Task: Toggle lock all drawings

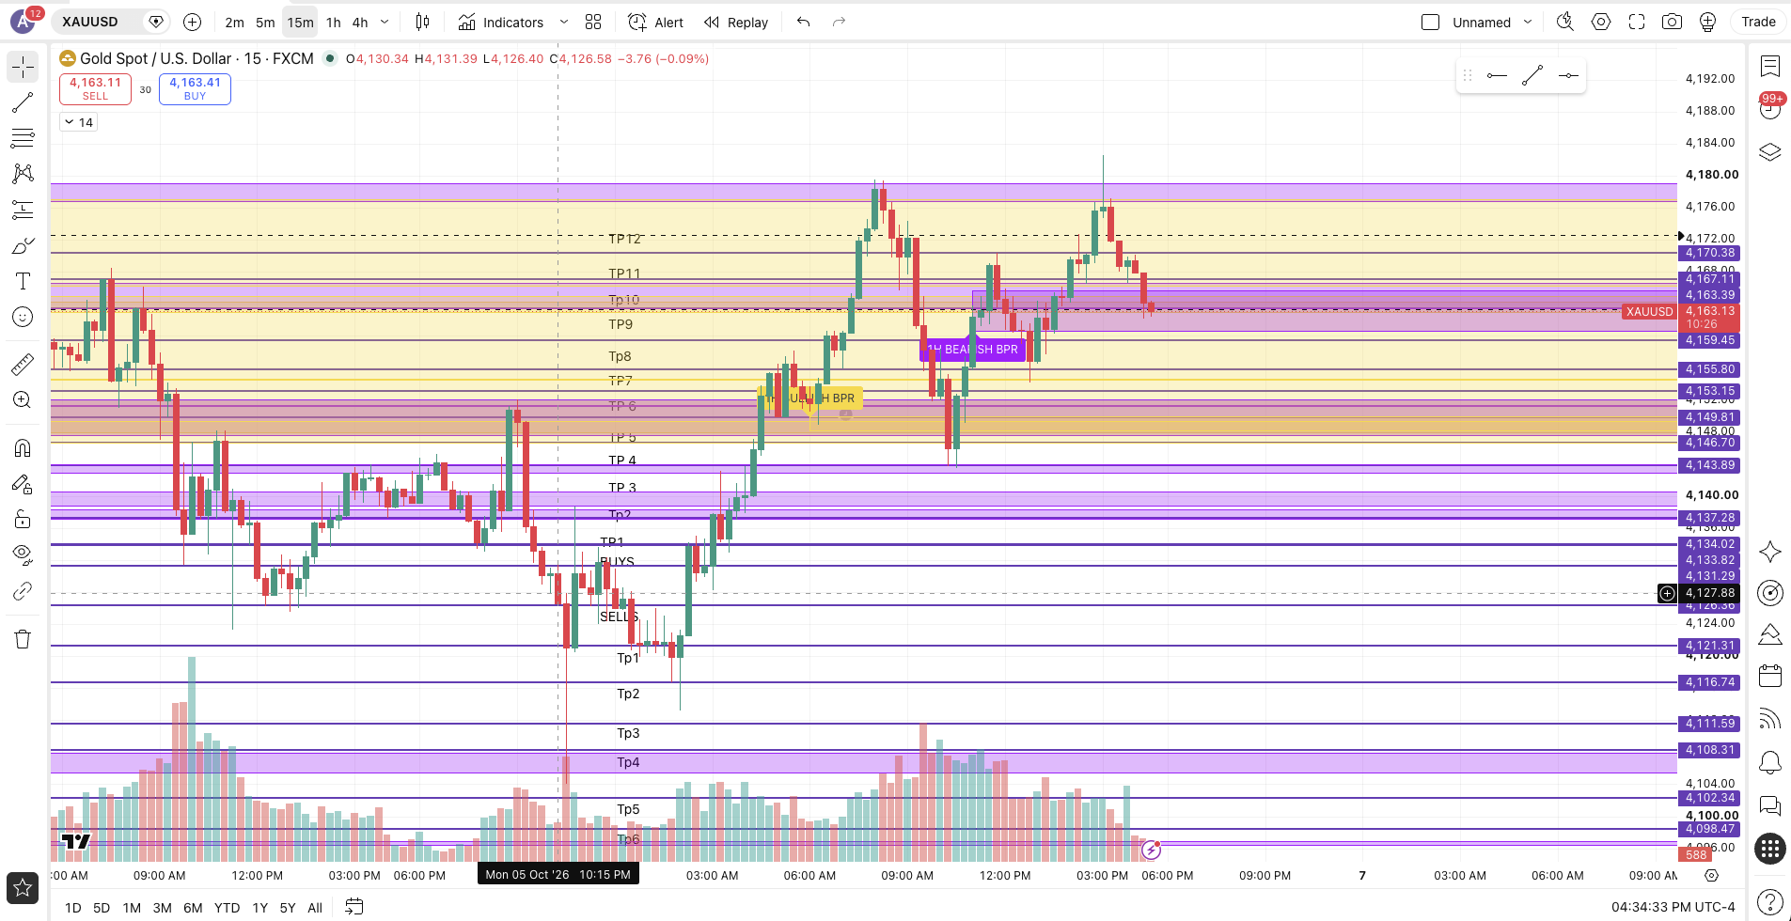Action: [23, 520]
